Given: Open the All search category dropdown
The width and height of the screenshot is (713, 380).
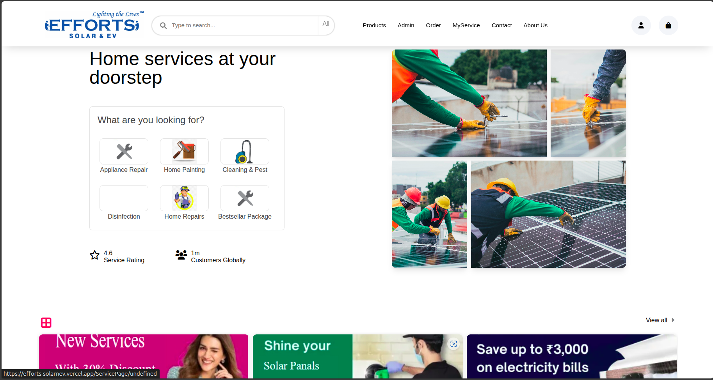Looking at the screenshot, I should pos(326,24).
